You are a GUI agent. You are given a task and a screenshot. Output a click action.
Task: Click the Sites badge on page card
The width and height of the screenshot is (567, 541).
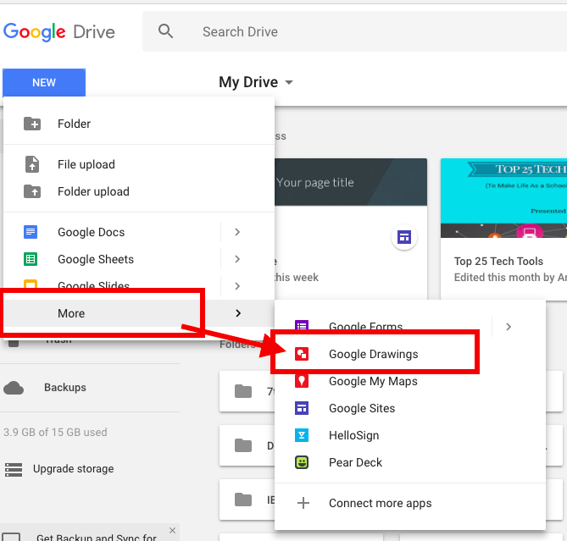pyautogui.click(x=404, y=237)
